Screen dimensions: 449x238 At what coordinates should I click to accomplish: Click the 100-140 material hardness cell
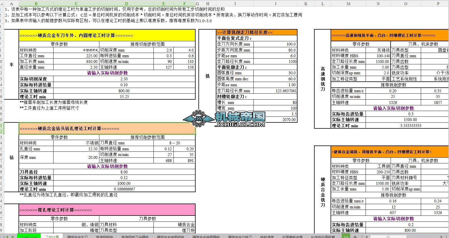[378, 56]
